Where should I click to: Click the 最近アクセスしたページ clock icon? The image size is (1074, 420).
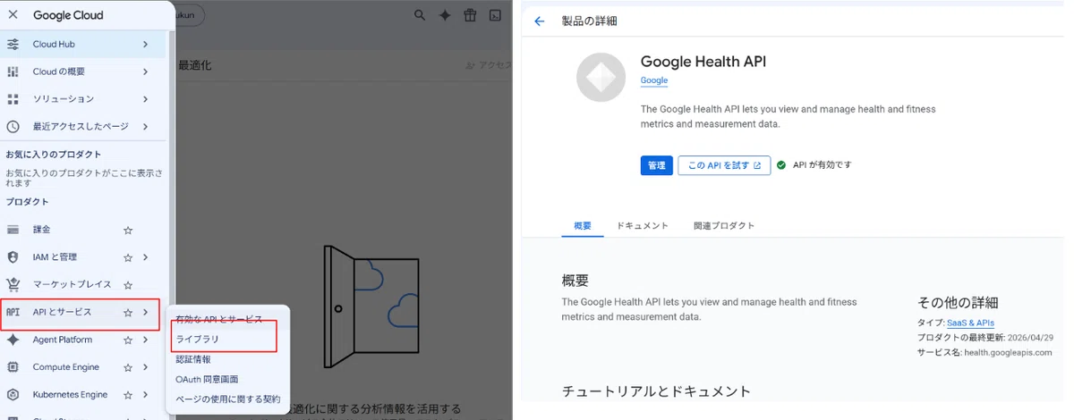(13, 127)
